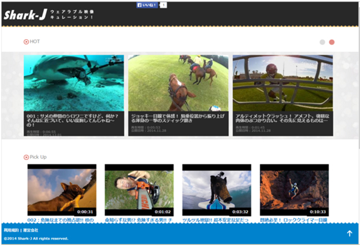Screen dimensions: 361x246
Task: Play the dog video lasting 0:00:31
Action: [62, 190]
